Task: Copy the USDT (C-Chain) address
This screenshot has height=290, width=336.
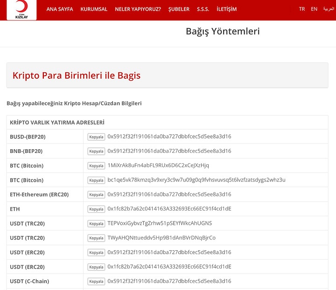Action: click(96, 282)
